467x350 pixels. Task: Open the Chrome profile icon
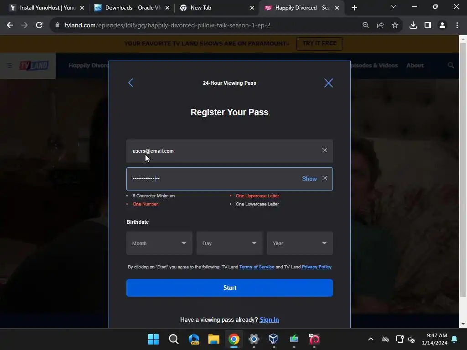442,26
